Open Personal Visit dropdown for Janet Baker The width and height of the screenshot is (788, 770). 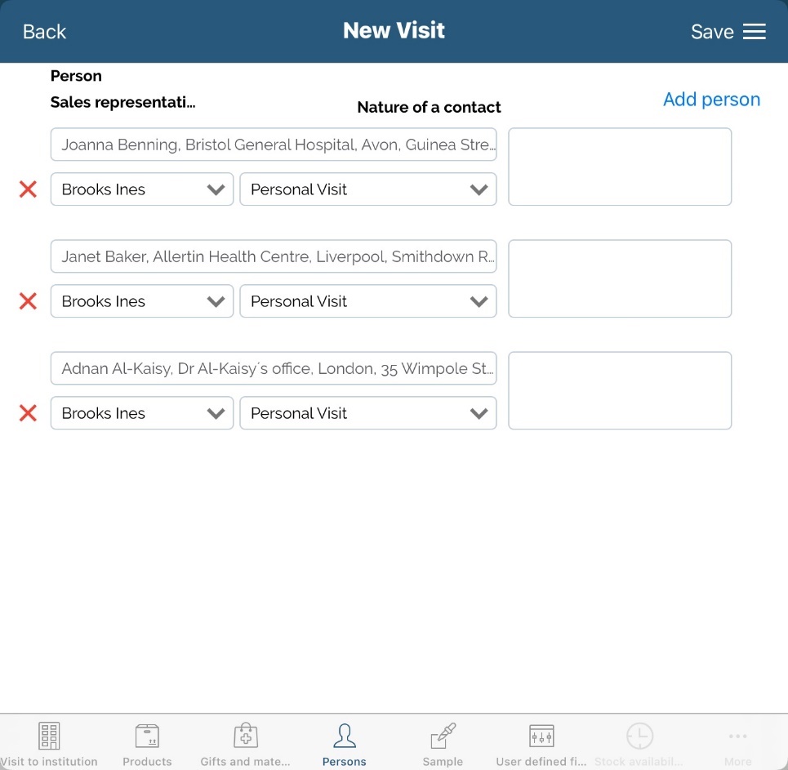tap(367, 301)
